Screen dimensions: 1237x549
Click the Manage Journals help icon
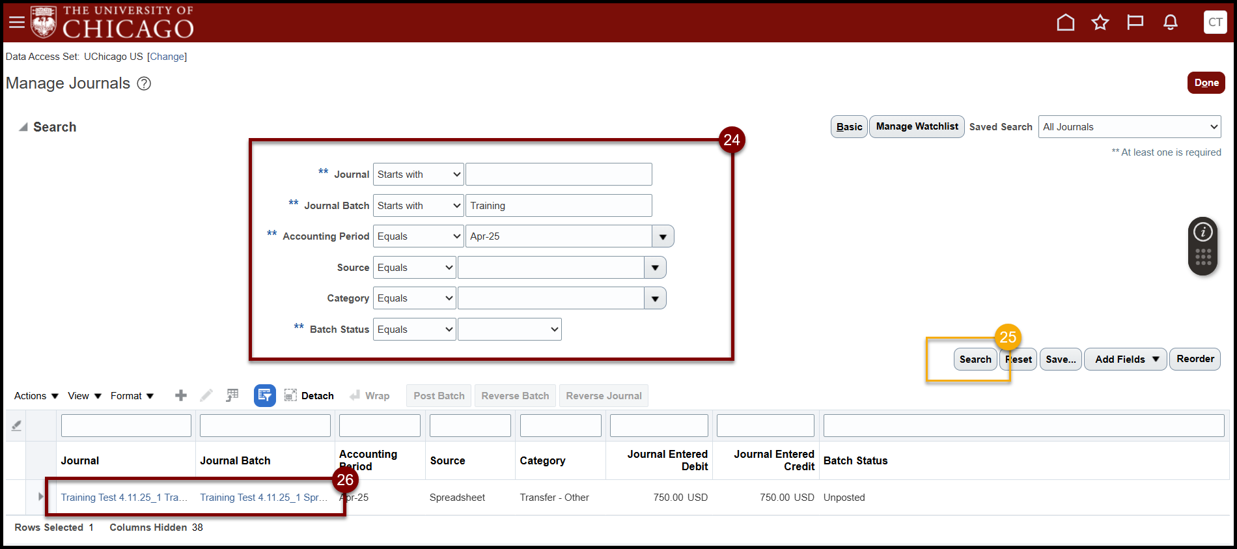click(144, 84)
